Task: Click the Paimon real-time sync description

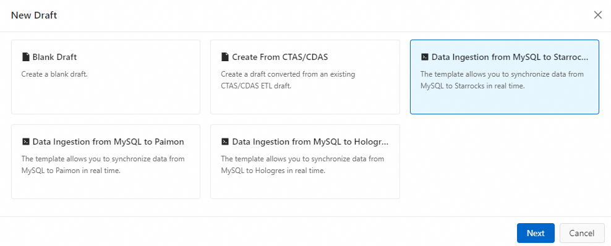Action: (103, 164)
